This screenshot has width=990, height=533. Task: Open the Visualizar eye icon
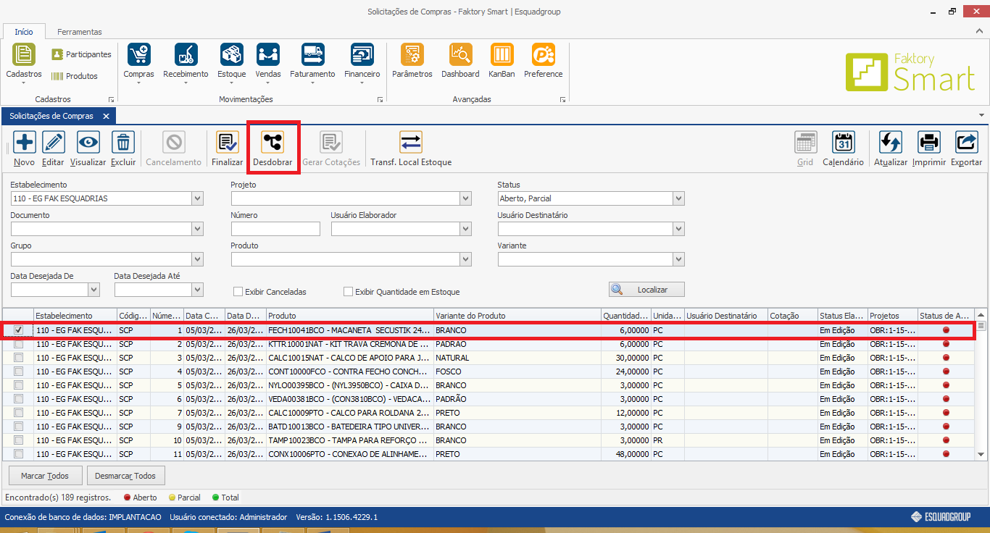pos(88,143)
